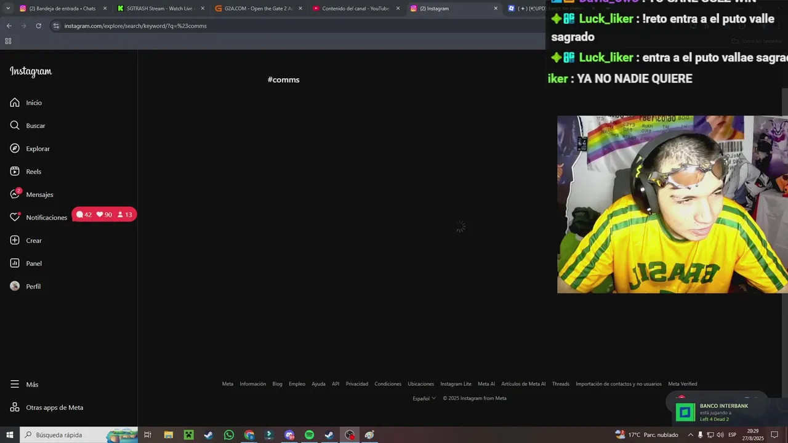Show hidden system tray icons
Image resolution: width=788 pixels, height=443 pixels.
click(690, 435)
